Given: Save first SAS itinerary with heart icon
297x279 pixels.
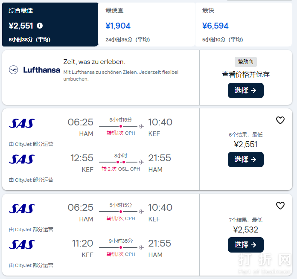Looking at the screenshot, I should coord(280,120).
